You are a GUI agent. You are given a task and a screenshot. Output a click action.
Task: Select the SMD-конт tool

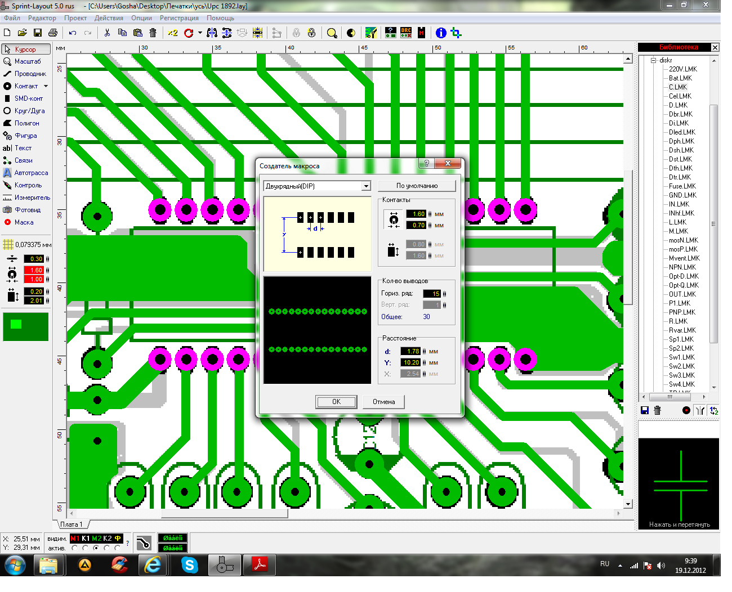point(26,98)
